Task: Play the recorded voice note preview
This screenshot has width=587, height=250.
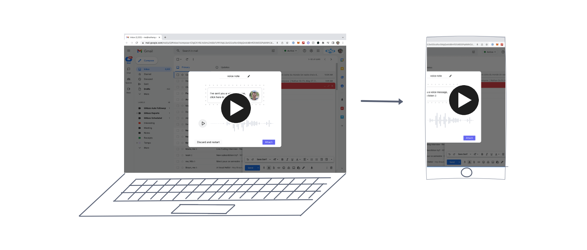Action: [x=203, y=123]
